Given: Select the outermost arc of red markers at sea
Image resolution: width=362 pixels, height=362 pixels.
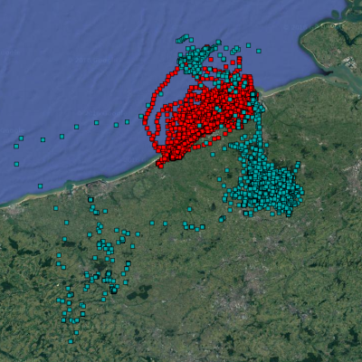Looking at the screenshot, I should coord(156,100).
